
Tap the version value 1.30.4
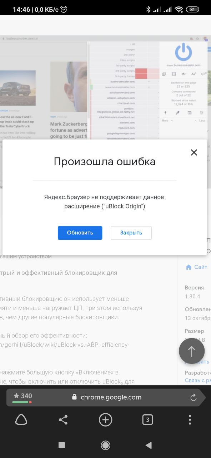pos(192,297)
